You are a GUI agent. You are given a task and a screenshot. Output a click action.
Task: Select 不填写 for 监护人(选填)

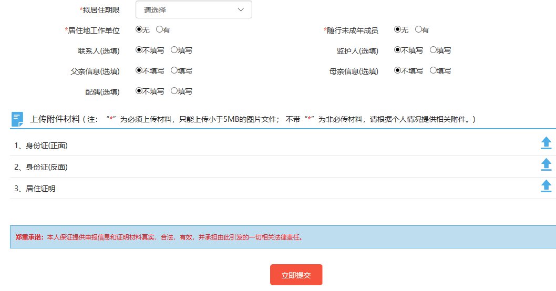(398, 50)
